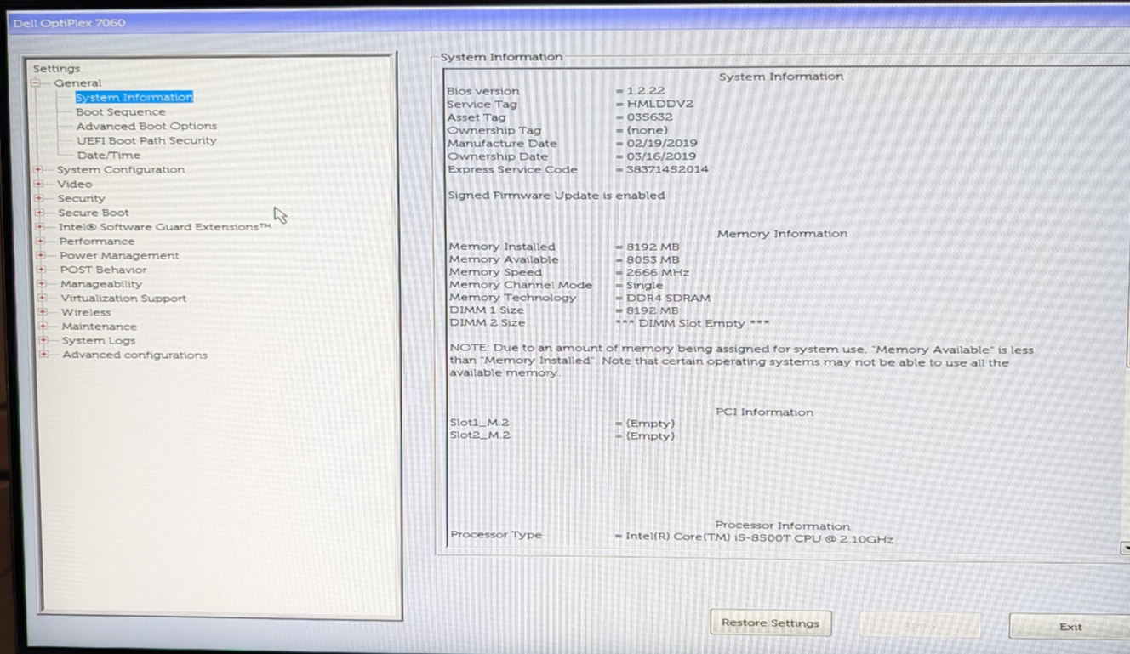Open the Date/Time settings

coord(109,156)
